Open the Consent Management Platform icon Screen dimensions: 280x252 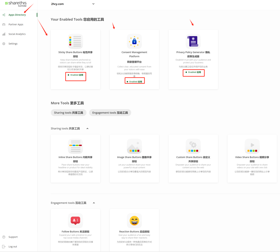point(134,41)
